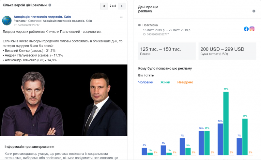Click the info icon beside Дані про цю рекламу
This screenshot has height=160, width=261.
tap(253, 11)
